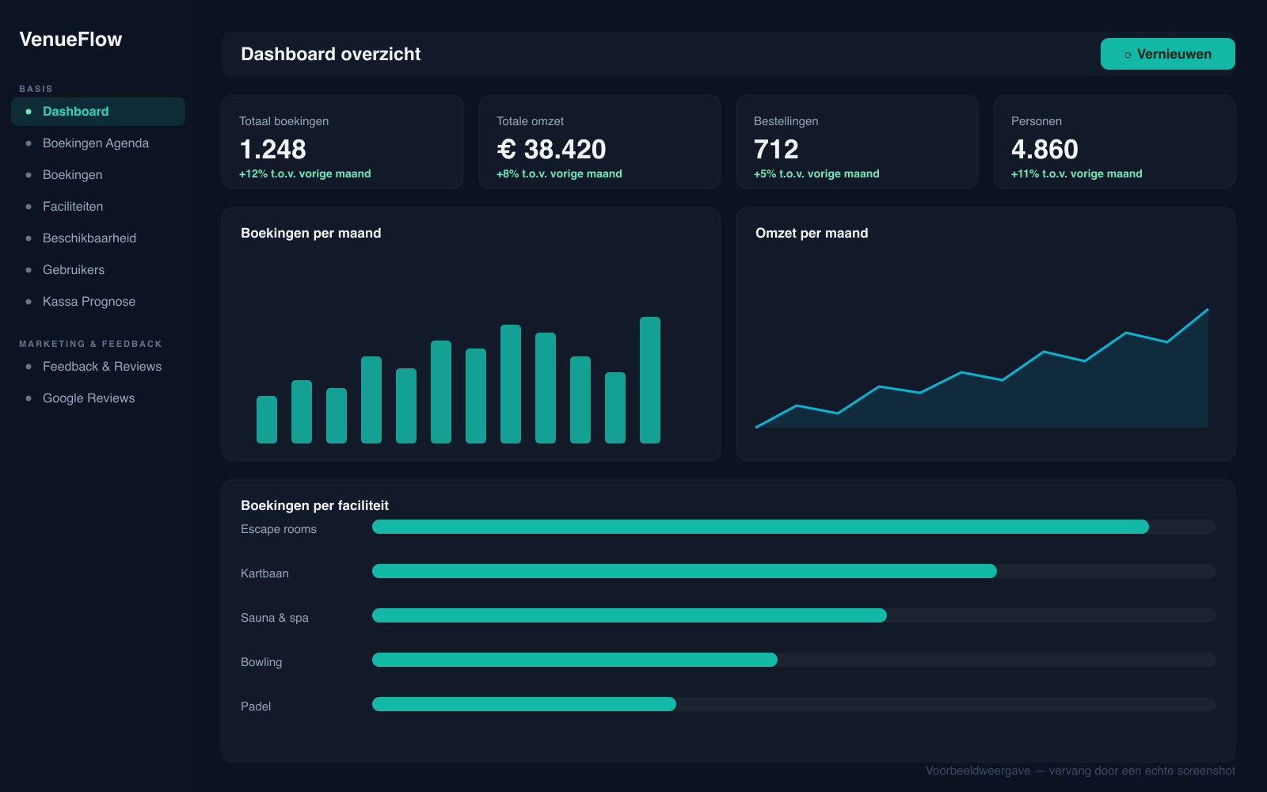Screen dimensions: 1267x792
Task: Click the Sauna & spa progress bar
Action: 794,615
